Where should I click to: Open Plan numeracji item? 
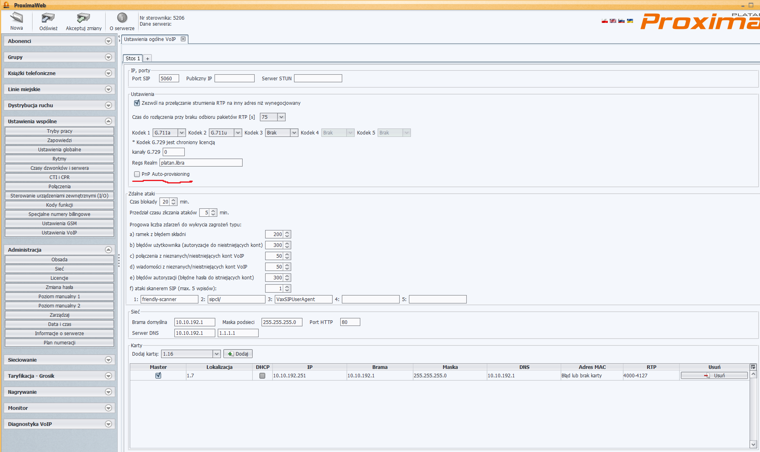click(x=59, y=343)
